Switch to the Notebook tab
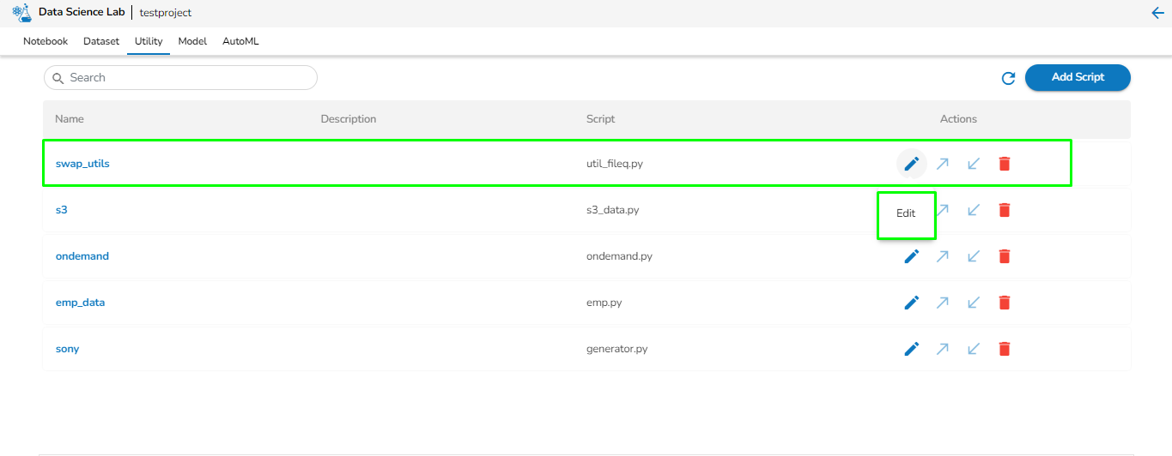The image size is (1172, 456). (x=46, y=41)
